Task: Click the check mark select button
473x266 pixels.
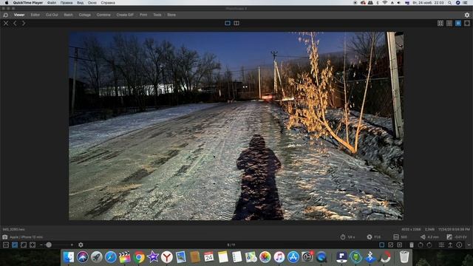Action: pos(391,245)
